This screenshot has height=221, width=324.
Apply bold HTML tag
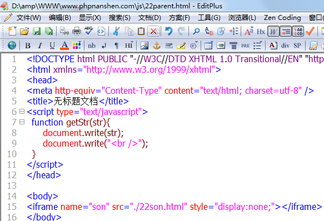(x=28, y=46)
